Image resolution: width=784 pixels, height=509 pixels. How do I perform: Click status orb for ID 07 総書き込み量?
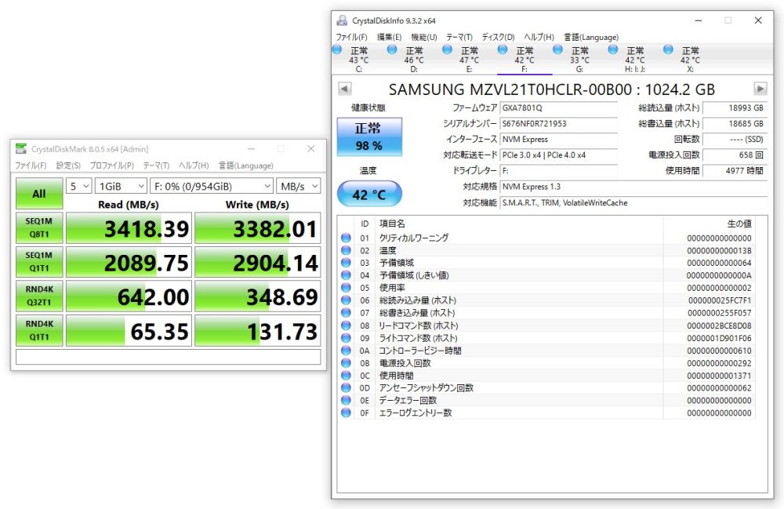346,313
